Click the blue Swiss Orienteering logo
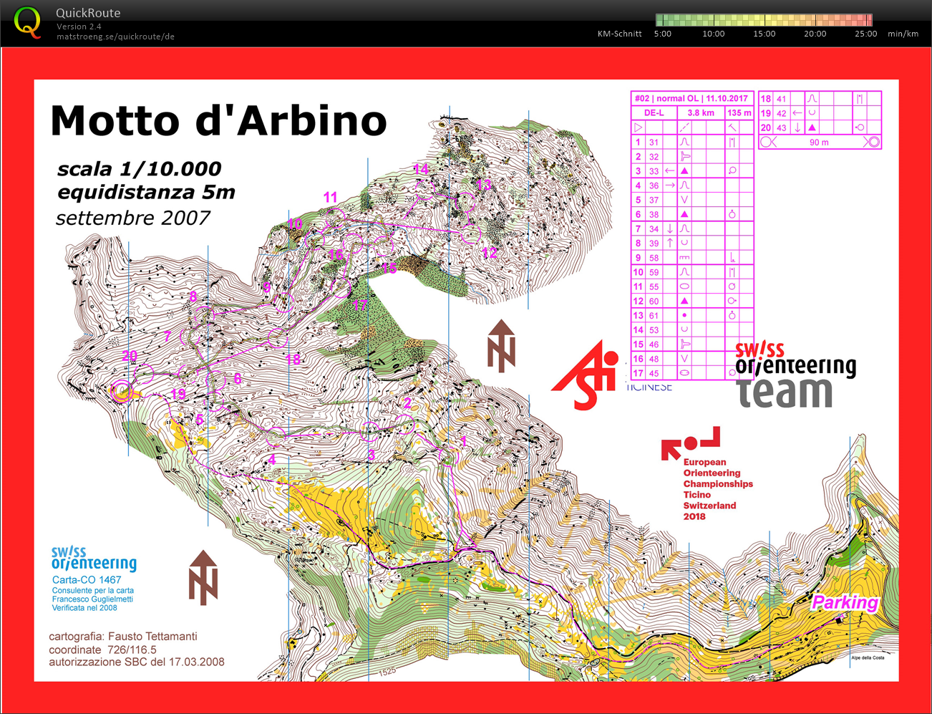 (94, 559)
